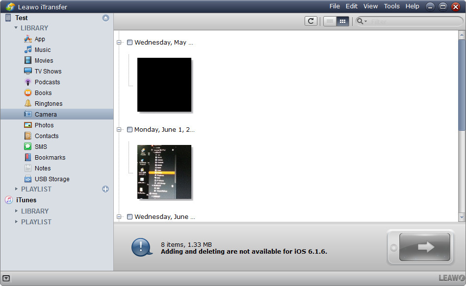
Task: Check the Monday, June 1 group checkbox
Action: point(129,130)
